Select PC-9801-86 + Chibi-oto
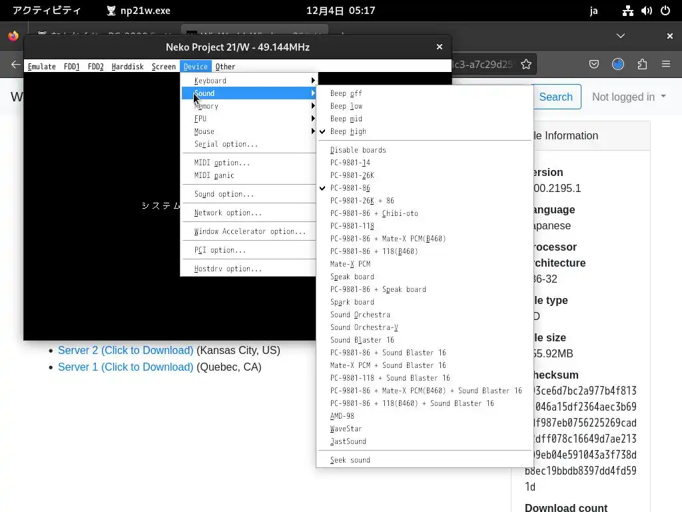This screenshot has width=682, height=512. (x=424, y=213)
